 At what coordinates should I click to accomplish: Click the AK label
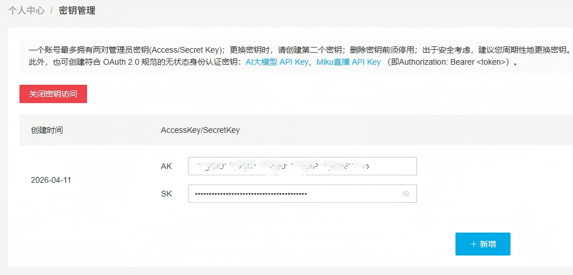166,166
